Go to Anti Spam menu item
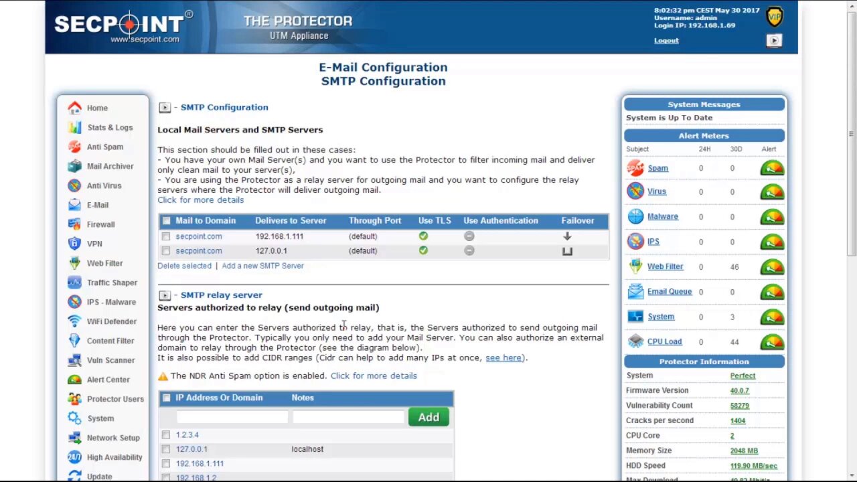 [x=105, y=147]
